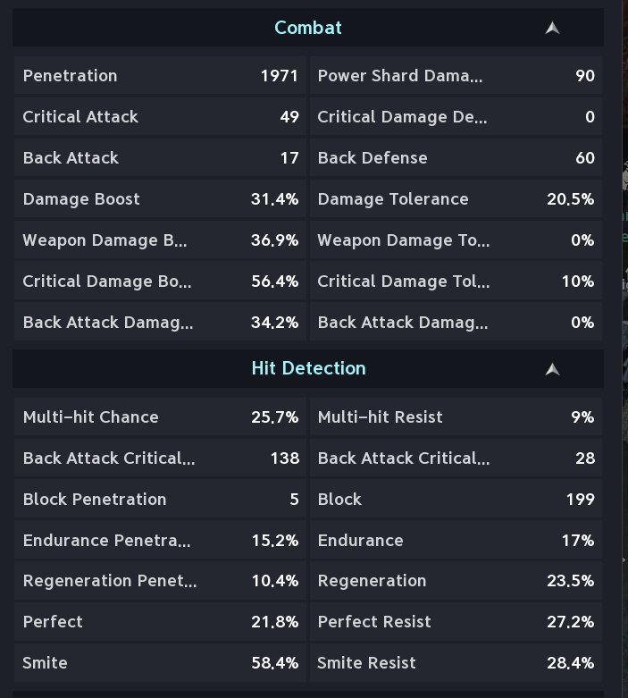Click the Hit Detection header title
Viewport: 628px width, 698px height.
tap(308, 368)
